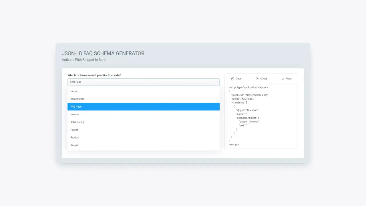366x206 pixels.
Task: Open the schema type combo box
Action: [143, 82]
